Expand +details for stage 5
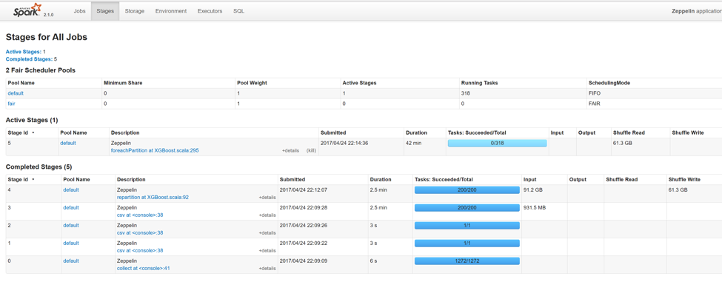The width and height of the screenshot is (722, 282). click(290, 150)
